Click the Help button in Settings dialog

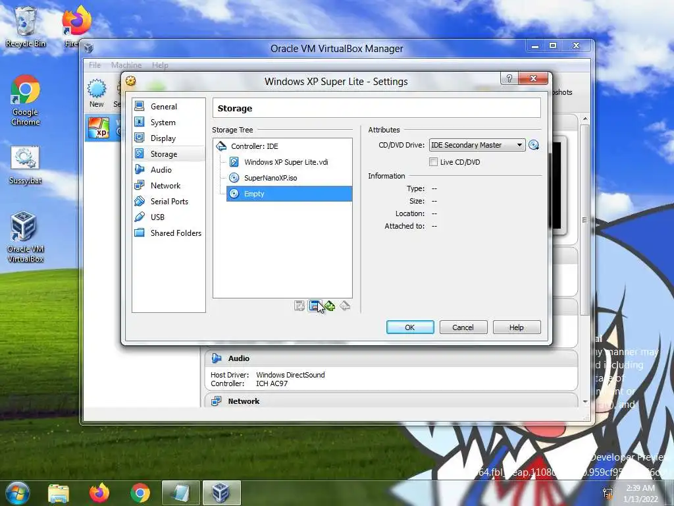pyautogui.click(x=516, y=327)
